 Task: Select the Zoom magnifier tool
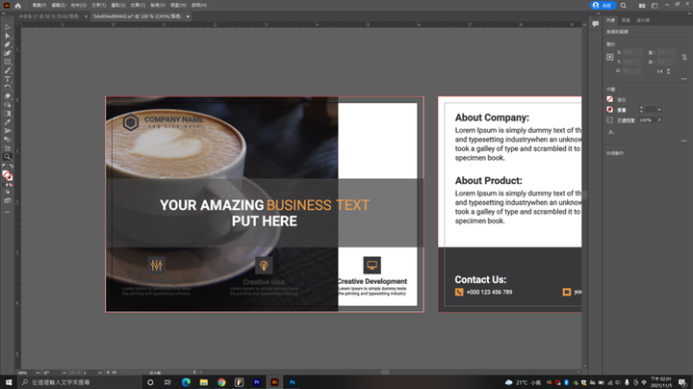tap(8, 157)
